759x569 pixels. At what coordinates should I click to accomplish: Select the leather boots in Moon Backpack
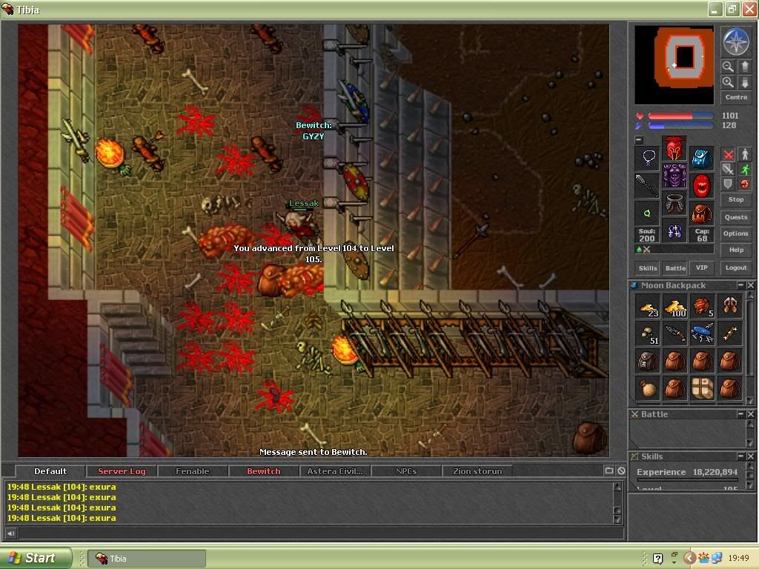point(730,307)
